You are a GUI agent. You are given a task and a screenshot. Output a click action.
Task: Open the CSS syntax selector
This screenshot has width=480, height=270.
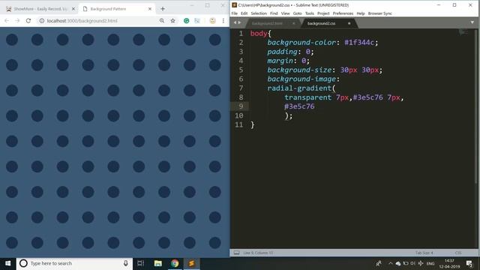(458, 253)
